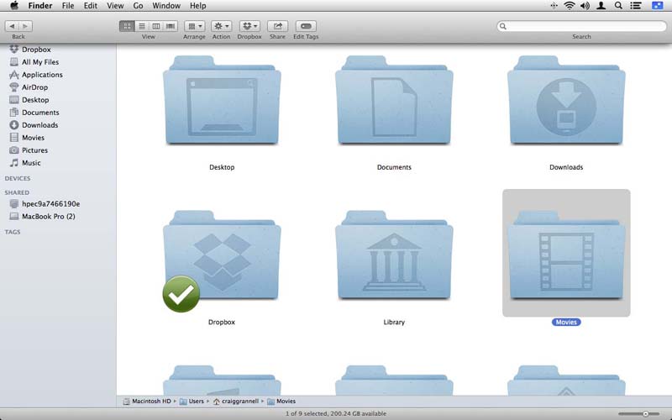Viewport: 672px width, 420px height.
Task: Open the Action gear dropdown
Action: [x=221, y=26]
